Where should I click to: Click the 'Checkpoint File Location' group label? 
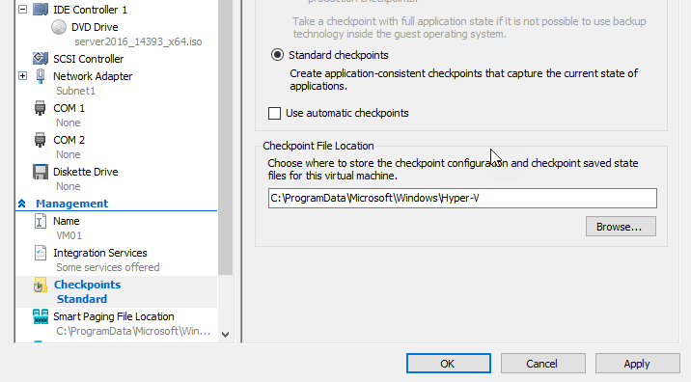[x=318, y=146]
